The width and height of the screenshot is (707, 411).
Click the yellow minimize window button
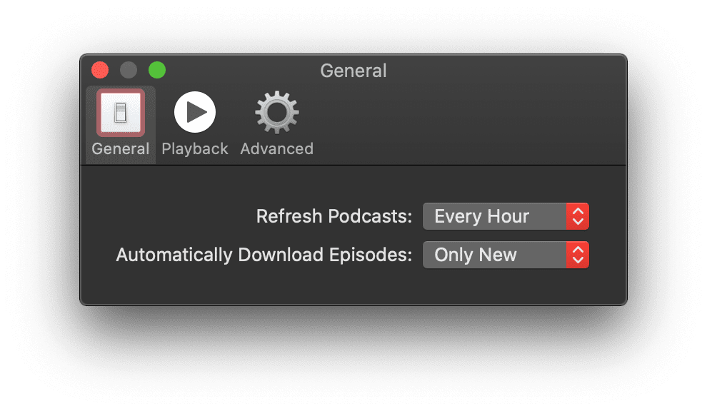[129, 71]
